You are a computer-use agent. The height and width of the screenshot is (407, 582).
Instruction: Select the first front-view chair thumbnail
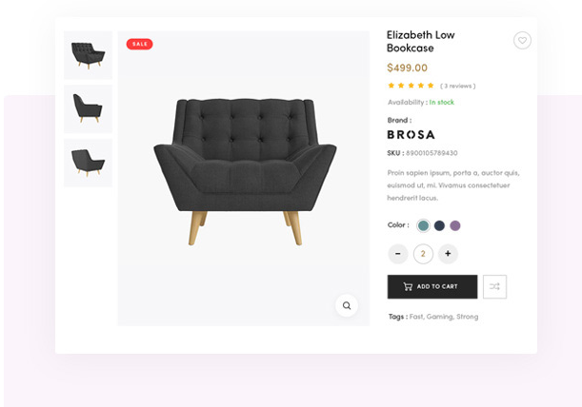coord(89,55)
